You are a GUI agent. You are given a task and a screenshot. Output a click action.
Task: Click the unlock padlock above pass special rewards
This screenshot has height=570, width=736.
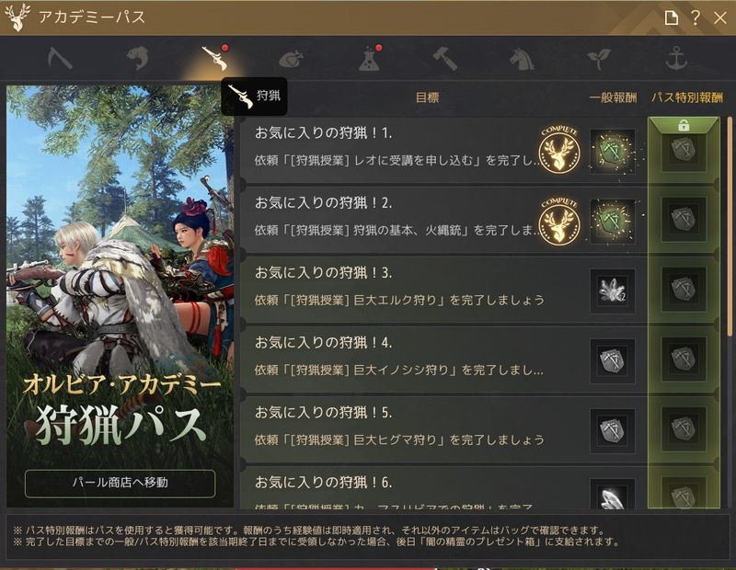point(684,125)
